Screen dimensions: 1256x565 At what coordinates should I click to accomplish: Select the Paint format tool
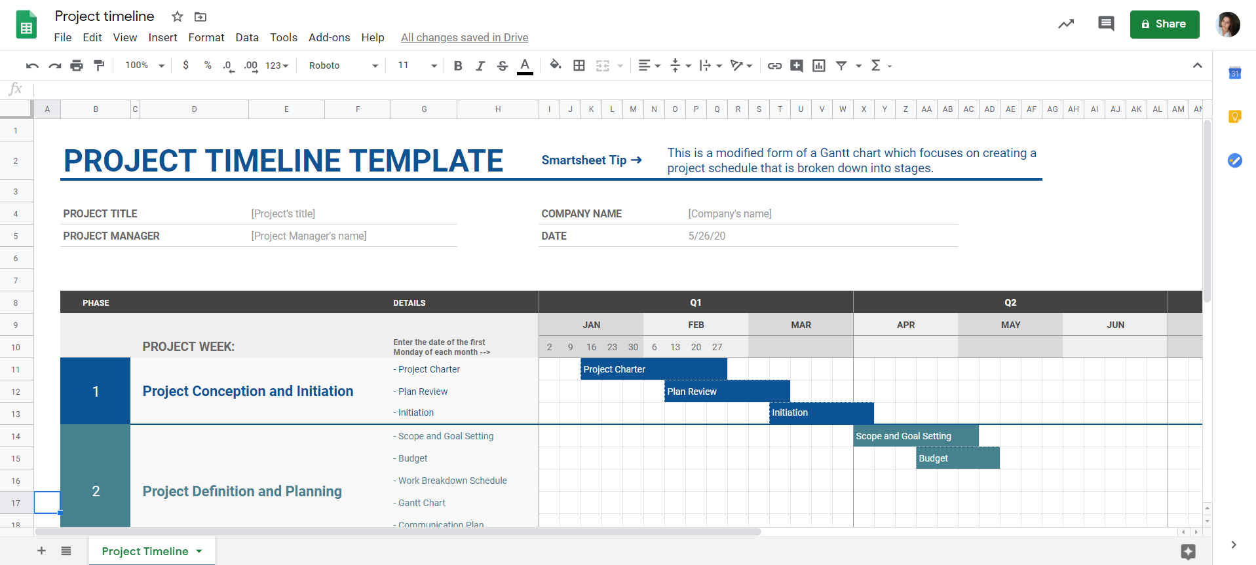tap(99, 65)
